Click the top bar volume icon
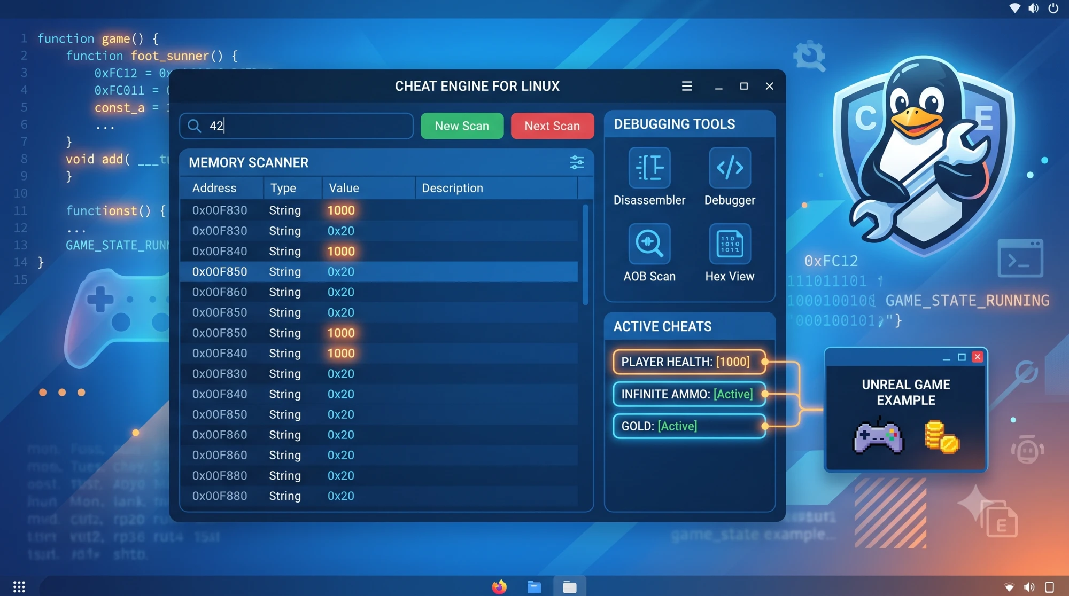 pyautogui.click(x=1034, y=8)
